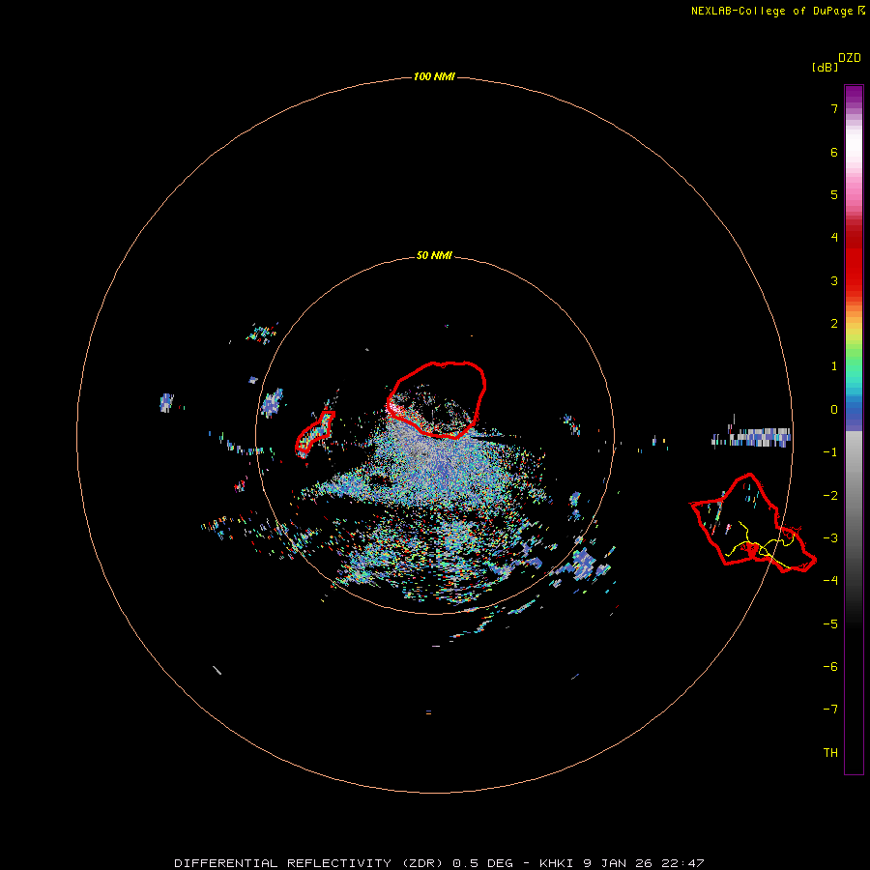Screen dimensions: 870x870
Task: Click the -3 dB scale tick label
Action: pos(830,538)
